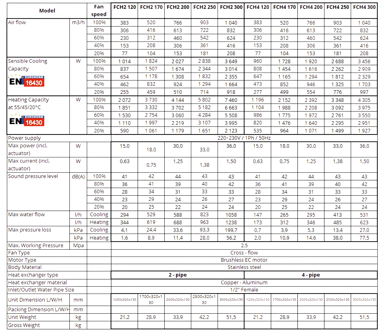Select the Air flow row label
This screenshot has height=333, width=383.
tap(17, 23)
